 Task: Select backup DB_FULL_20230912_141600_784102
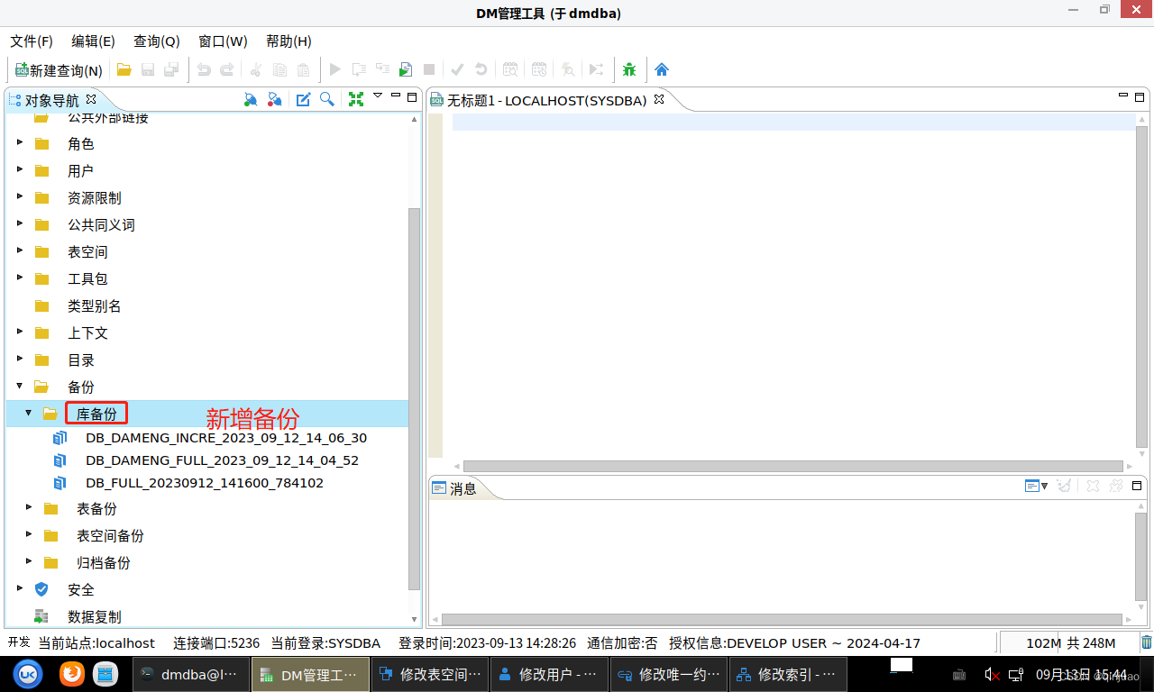[x=205, y=483]
